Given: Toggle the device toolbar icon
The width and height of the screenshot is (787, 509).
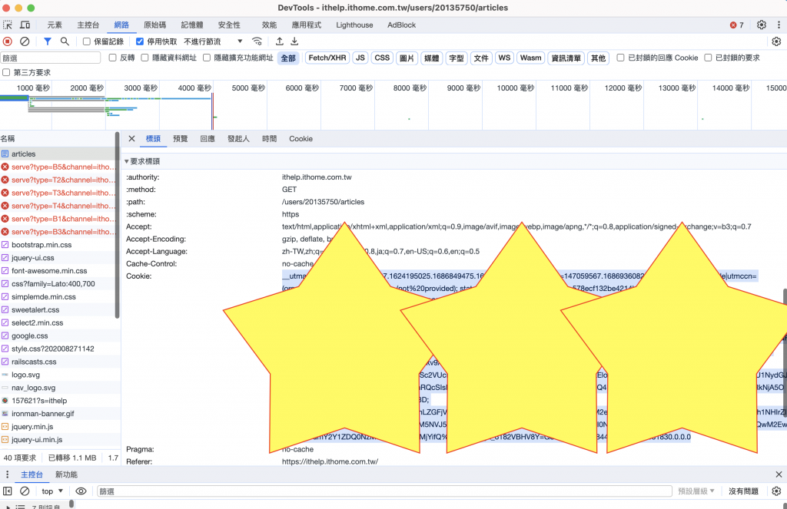Looking at the screenshot, I should tap(25, 25).
